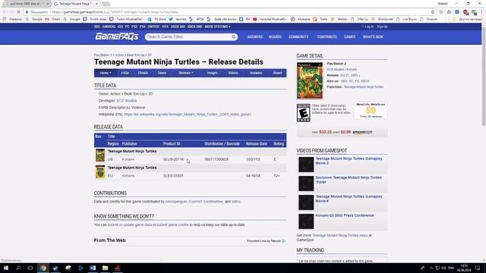Click the EU release box art thumbnail
Image resolution: width=486 pixels, height=273 pixels.
point(100,172)
